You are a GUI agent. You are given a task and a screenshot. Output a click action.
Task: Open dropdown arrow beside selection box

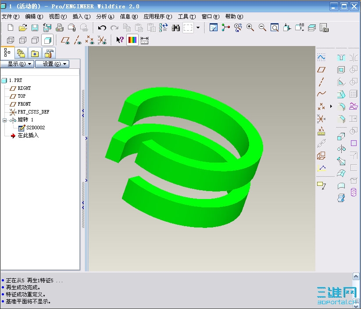tap(198, 28)
